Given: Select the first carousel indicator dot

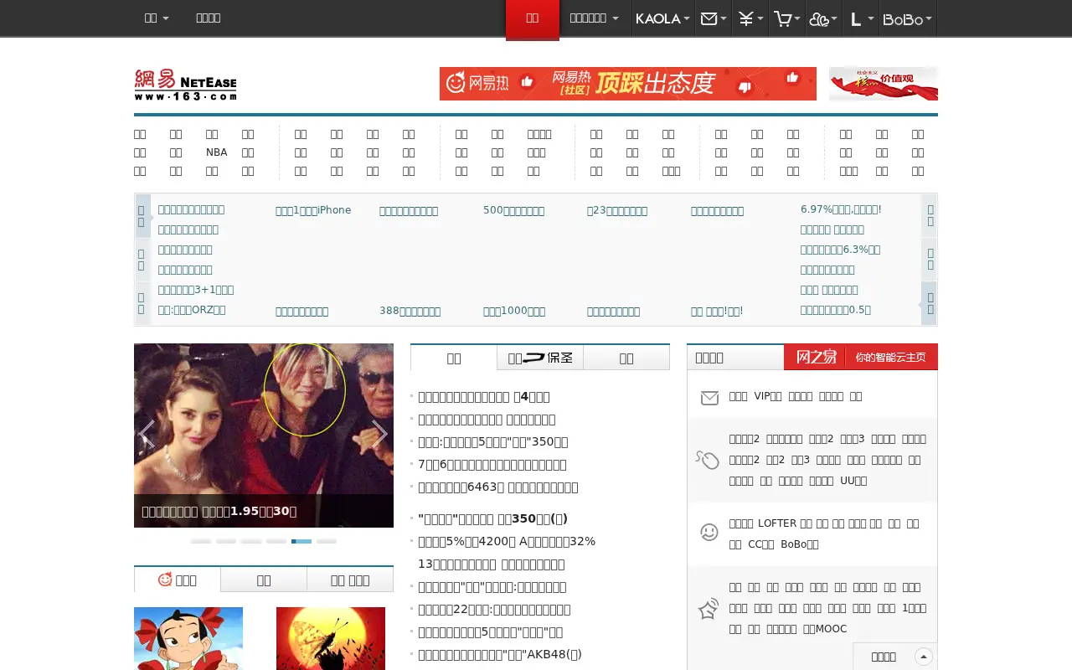Looking at the screenshot, I should point(201,541).
